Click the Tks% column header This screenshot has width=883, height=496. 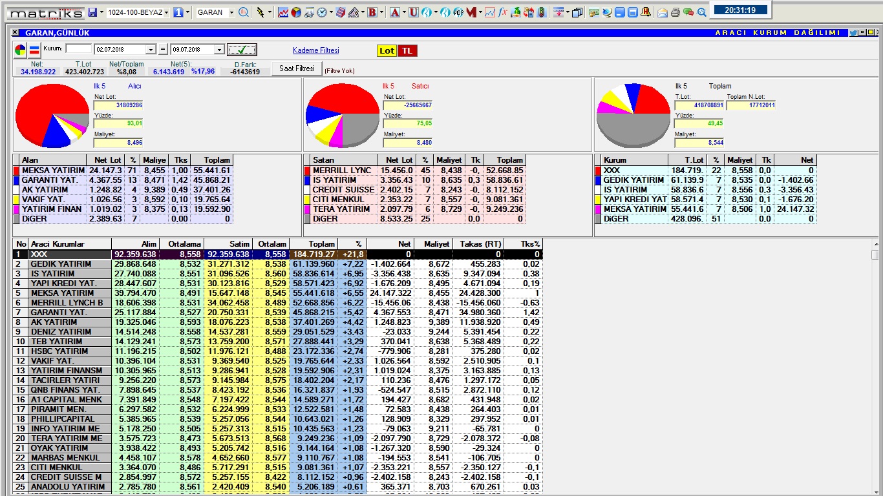tap(522, 244)
